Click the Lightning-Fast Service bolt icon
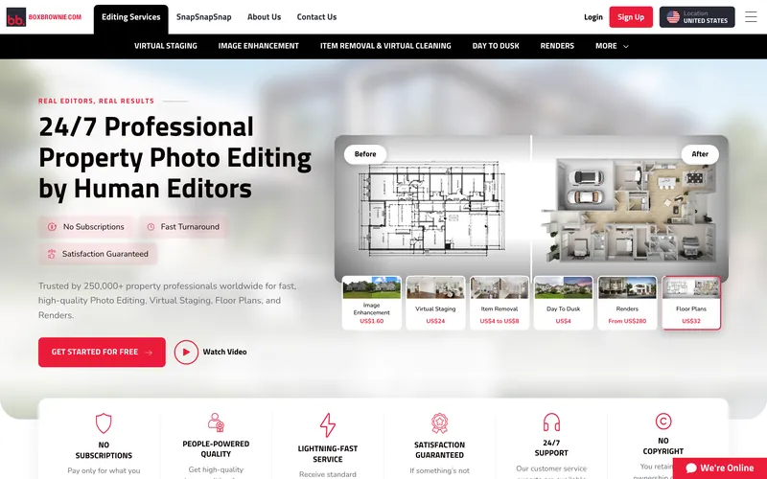This screenshot has height=479, width=767. pos(328,425)
